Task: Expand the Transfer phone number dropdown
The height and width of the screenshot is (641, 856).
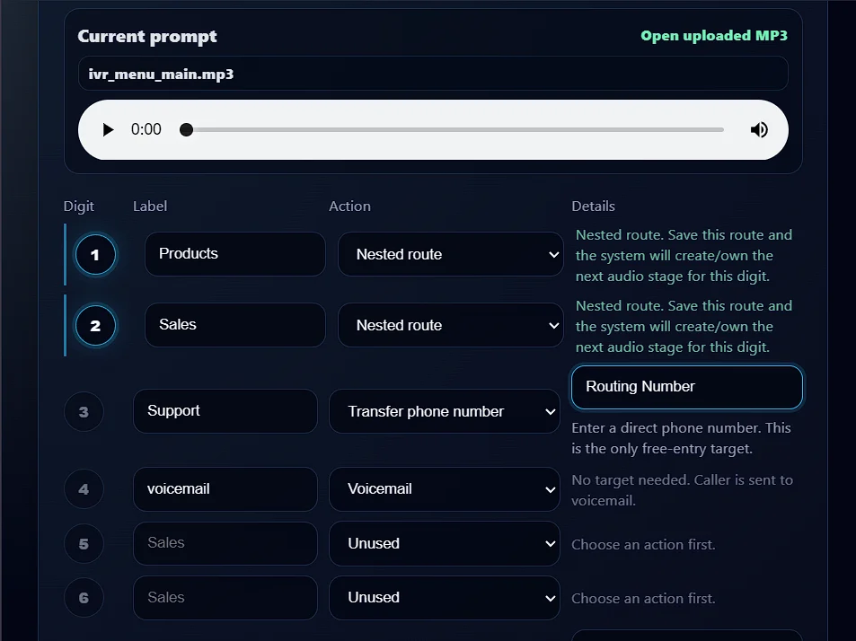Action: tap(445, 411)
